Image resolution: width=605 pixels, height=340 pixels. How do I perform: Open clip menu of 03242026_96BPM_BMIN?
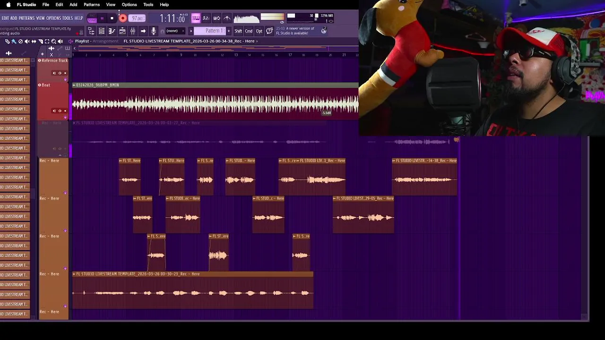tap(74, 85)
